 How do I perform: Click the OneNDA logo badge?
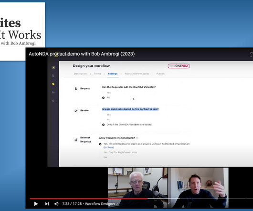(x=179, y=66)
